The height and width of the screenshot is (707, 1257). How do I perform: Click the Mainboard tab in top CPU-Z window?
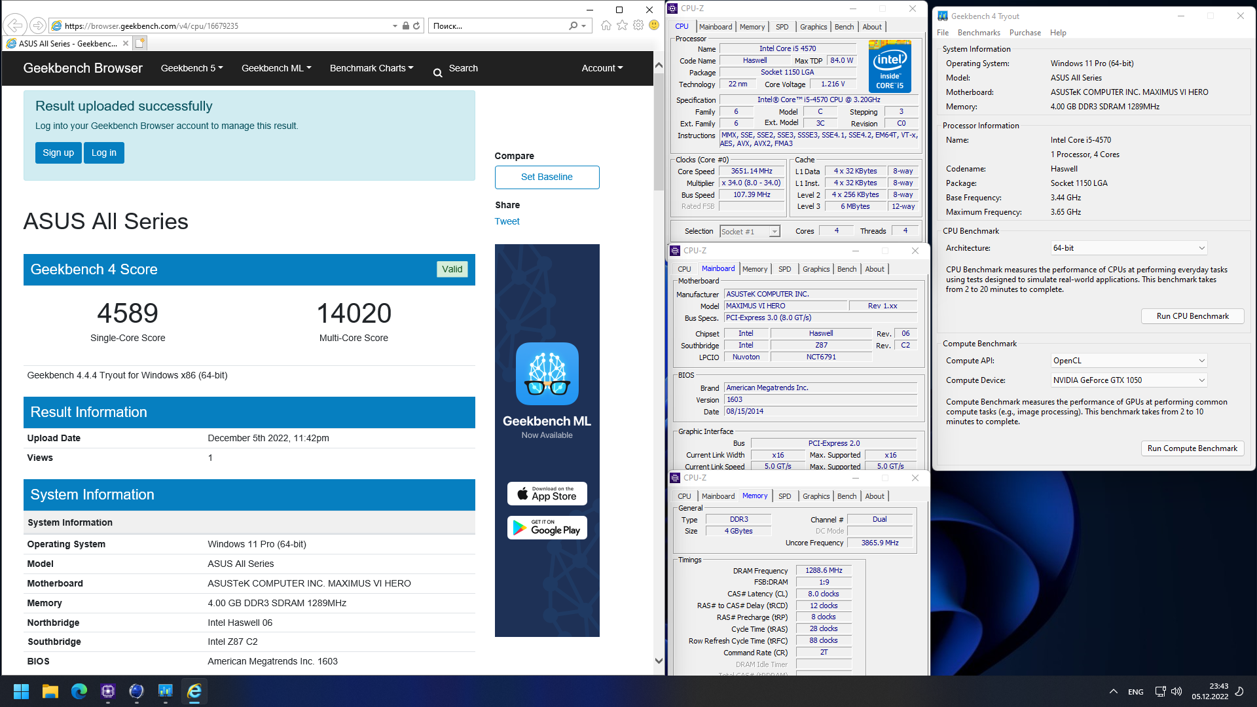point(715,27)
